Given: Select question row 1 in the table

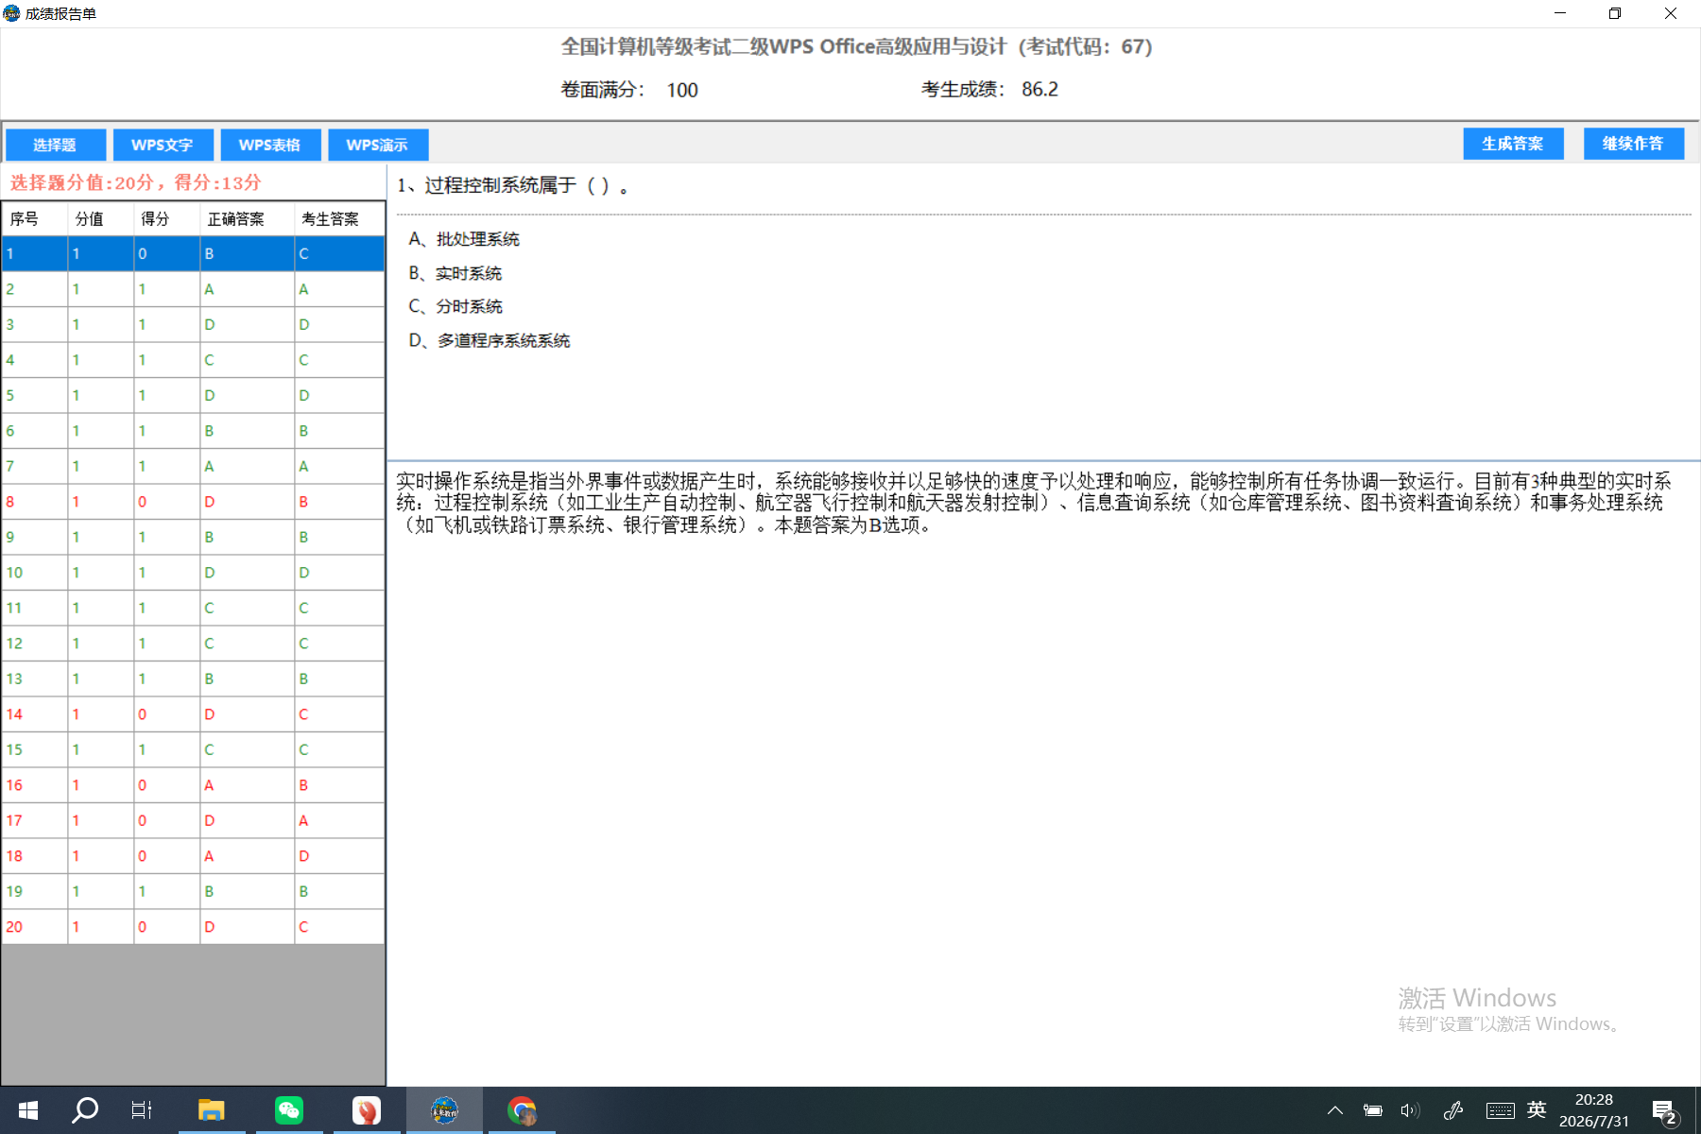Looking at the screenshot, I should (193, 253).
